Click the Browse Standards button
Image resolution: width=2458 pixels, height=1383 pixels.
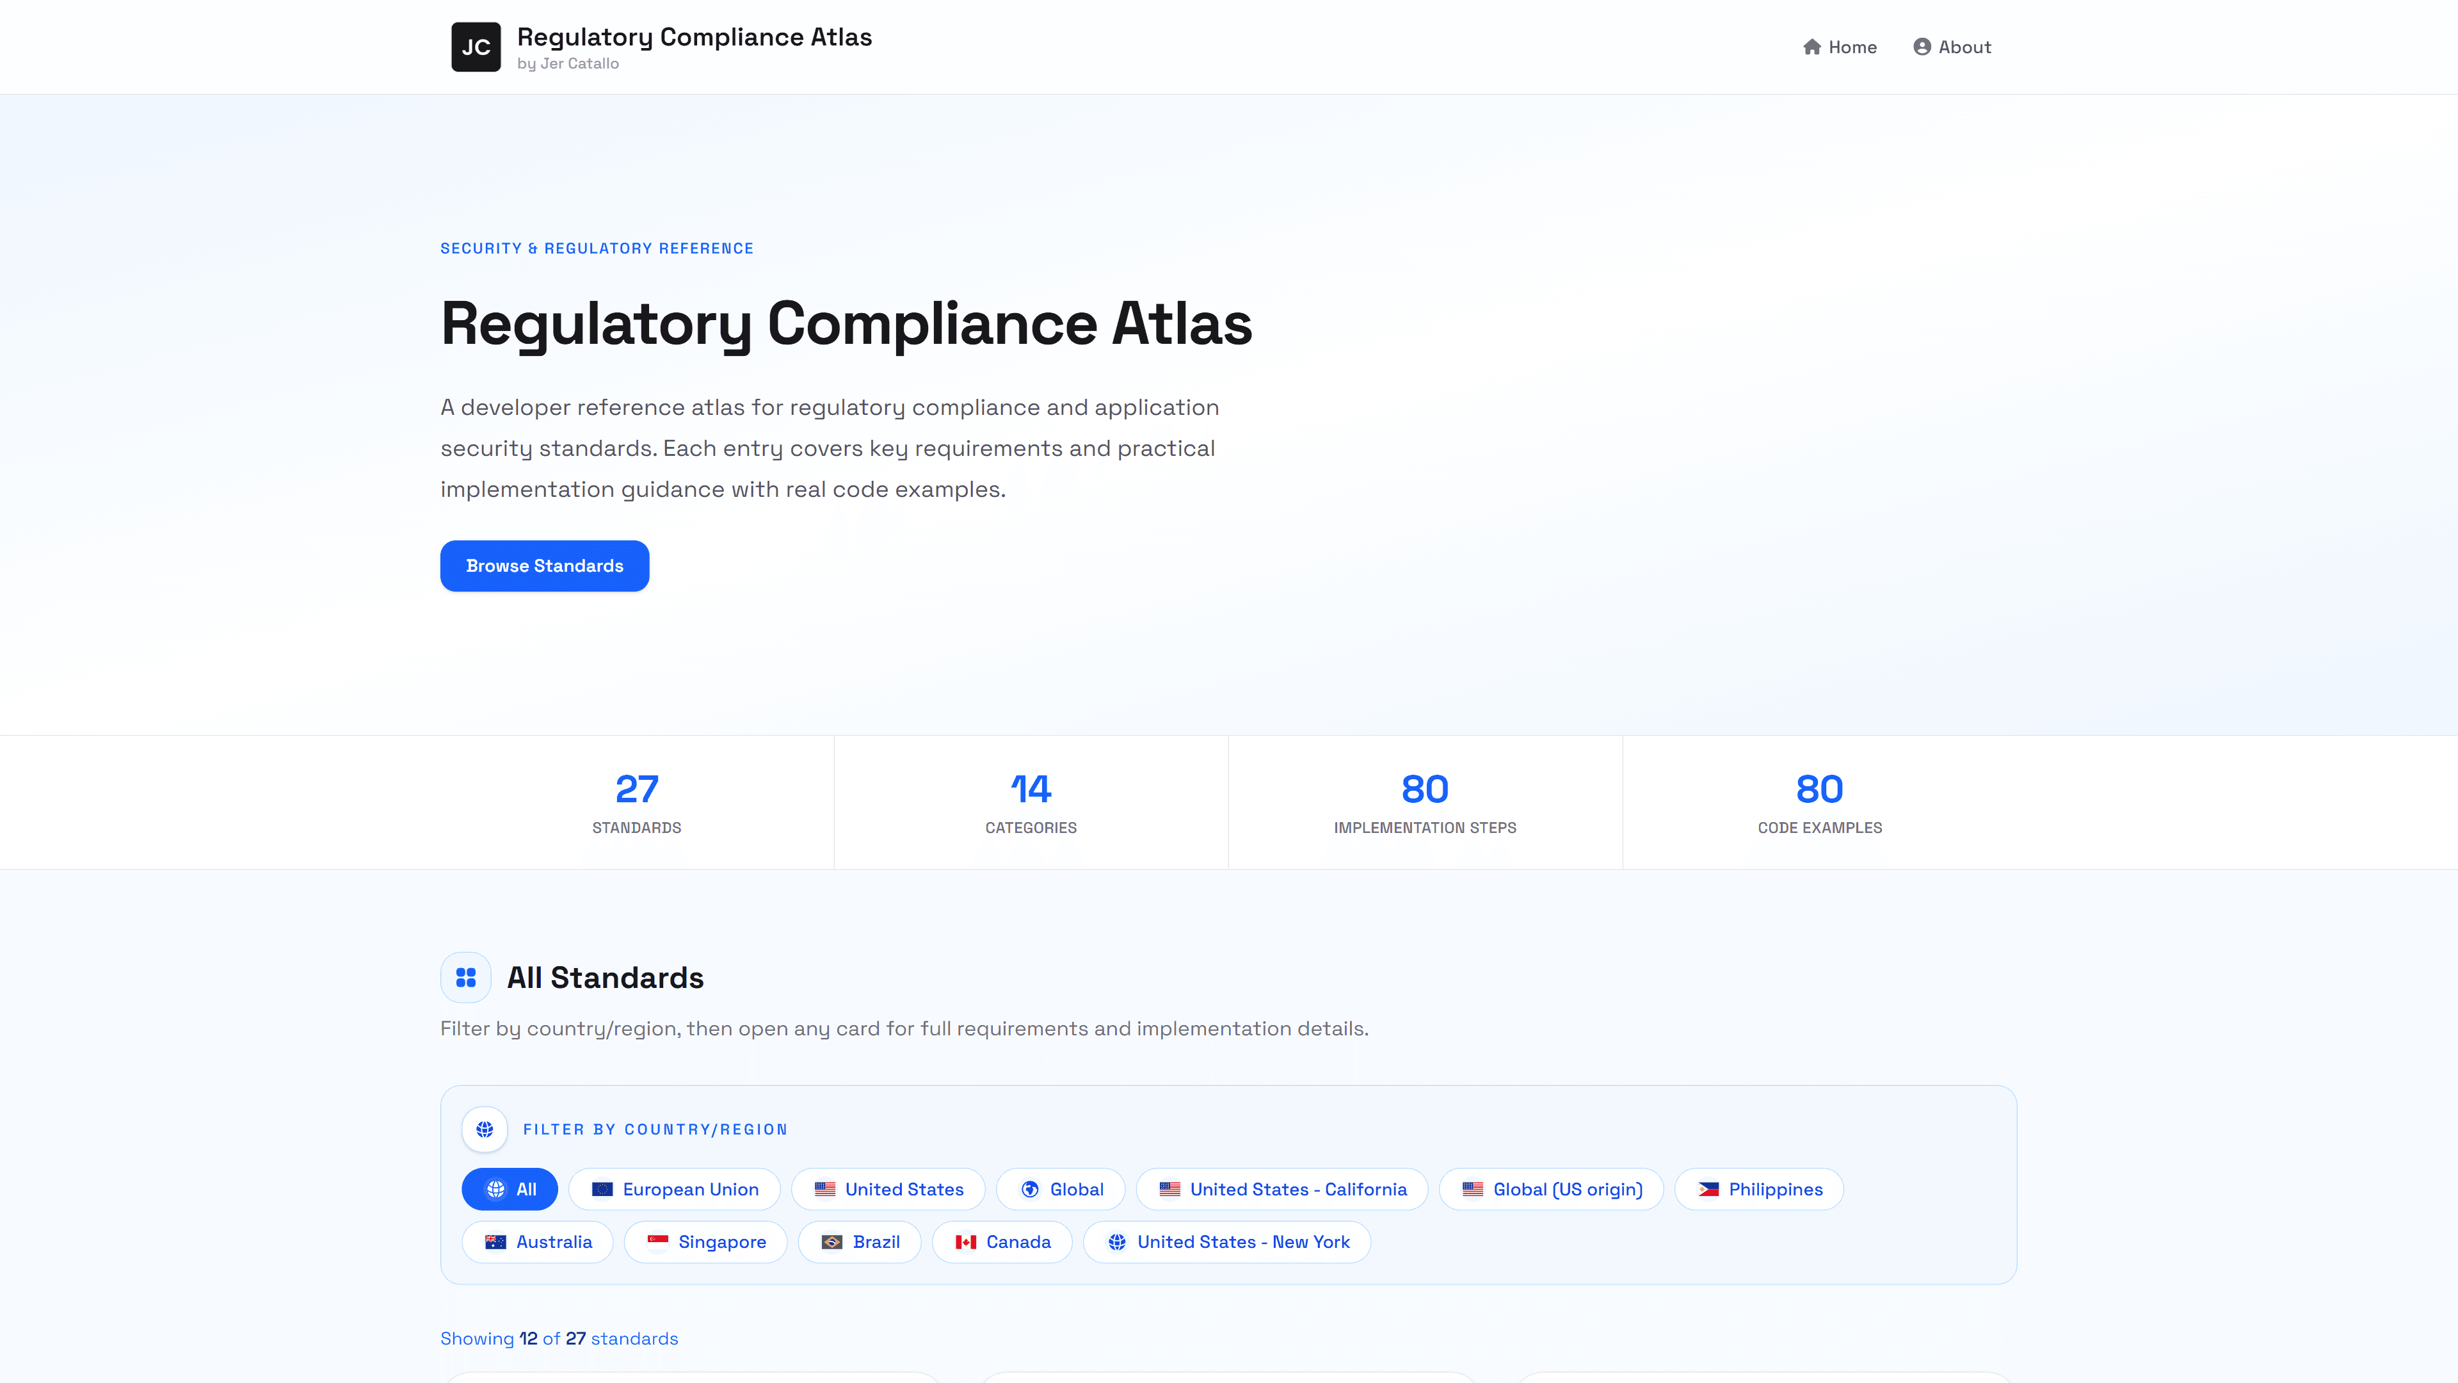(x=545, y=566)
